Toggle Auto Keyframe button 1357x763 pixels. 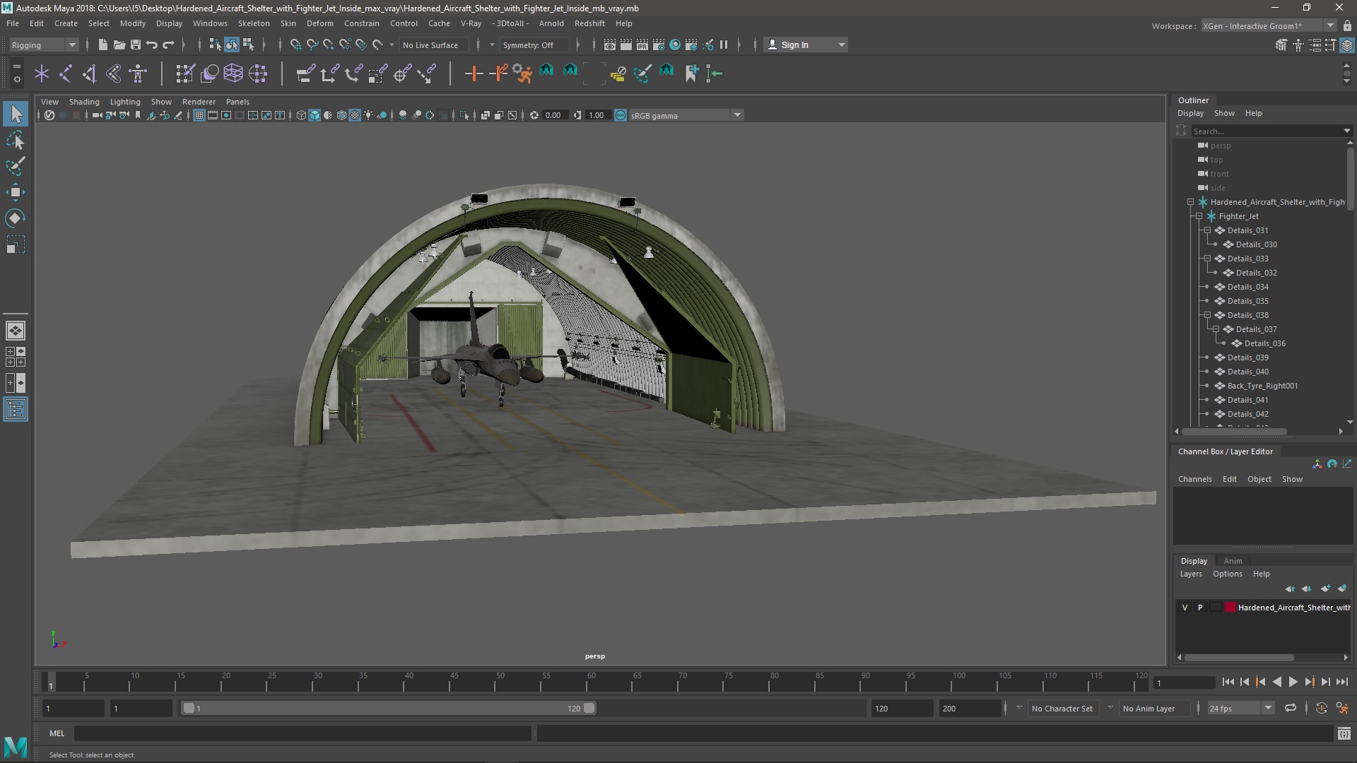tap(1322, 708)
